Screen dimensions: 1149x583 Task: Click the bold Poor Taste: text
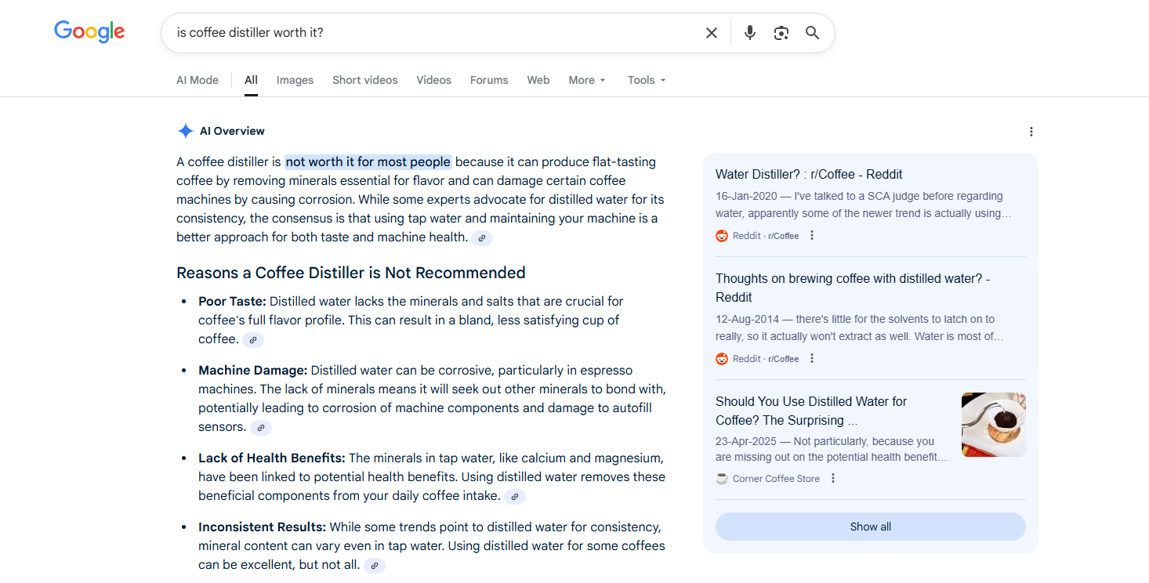pos(232,302)
